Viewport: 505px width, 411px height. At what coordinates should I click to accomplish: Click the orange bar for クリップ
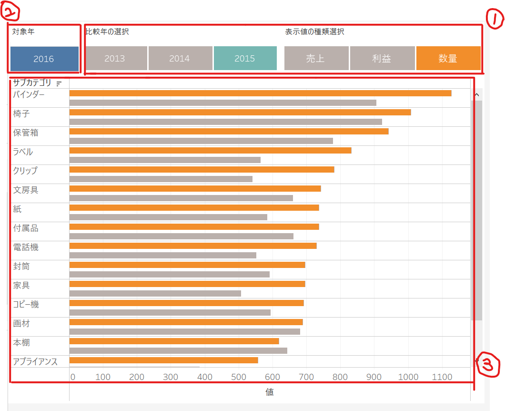202,169
